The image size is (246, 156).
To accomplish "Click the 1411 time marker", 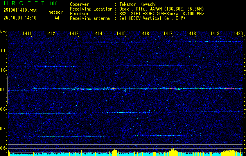I will [x=27, y=34].
